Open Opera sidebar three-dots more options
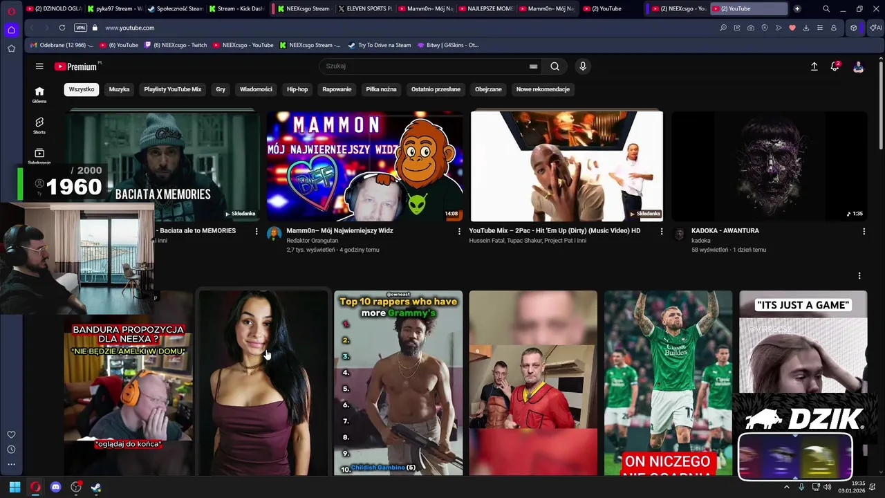 [x=11, y=464]
